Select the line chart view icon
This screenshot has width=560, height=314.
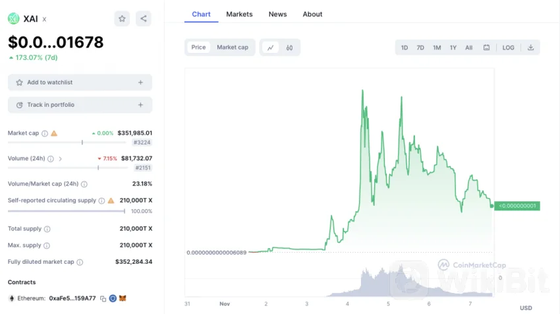click(270, 47)
